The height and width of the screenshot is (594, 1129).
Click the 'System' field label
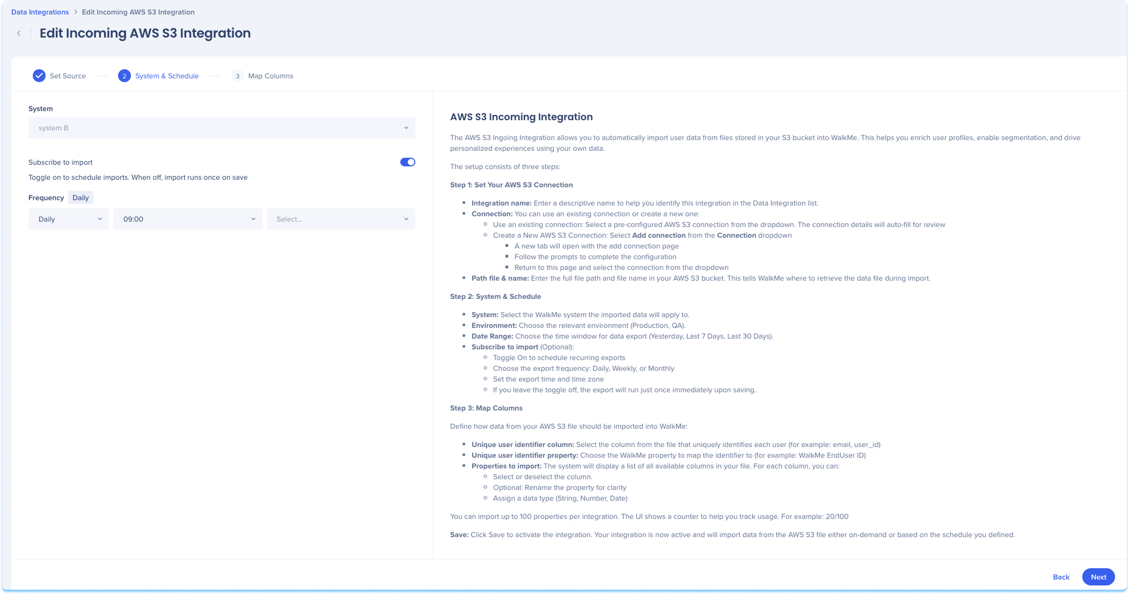(41, 108)
